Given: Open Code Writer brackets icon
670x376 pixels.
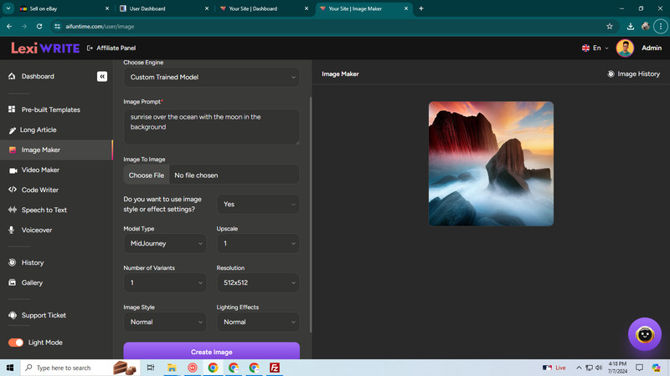Looking at the screenshot, I should point(13,190).
